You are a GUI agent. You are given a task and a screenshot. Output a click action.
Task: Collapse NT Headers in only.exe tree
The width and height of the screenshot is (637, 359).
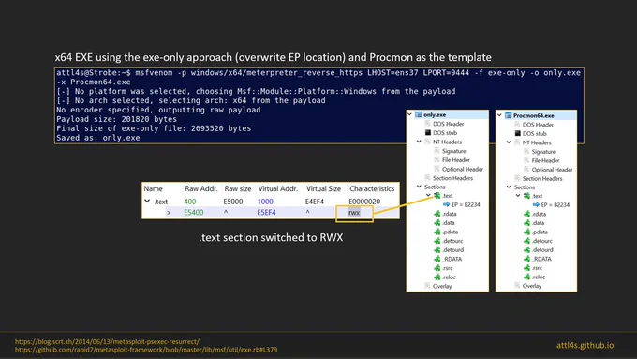[x=419, y=142]
